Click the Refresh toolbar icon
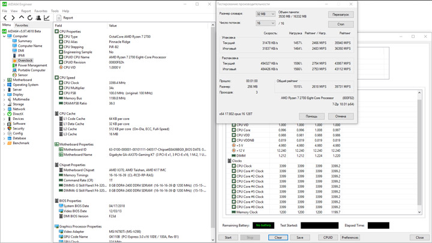The height and width of the screenshot is (243, 432). click(30, 17)
